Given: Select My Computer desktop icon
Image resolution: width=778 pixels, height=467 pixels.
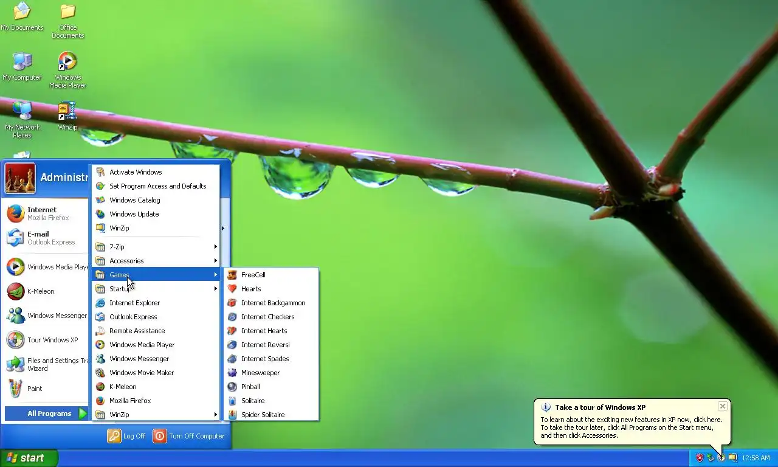Looking at the screenshot, I should (22, 66).
